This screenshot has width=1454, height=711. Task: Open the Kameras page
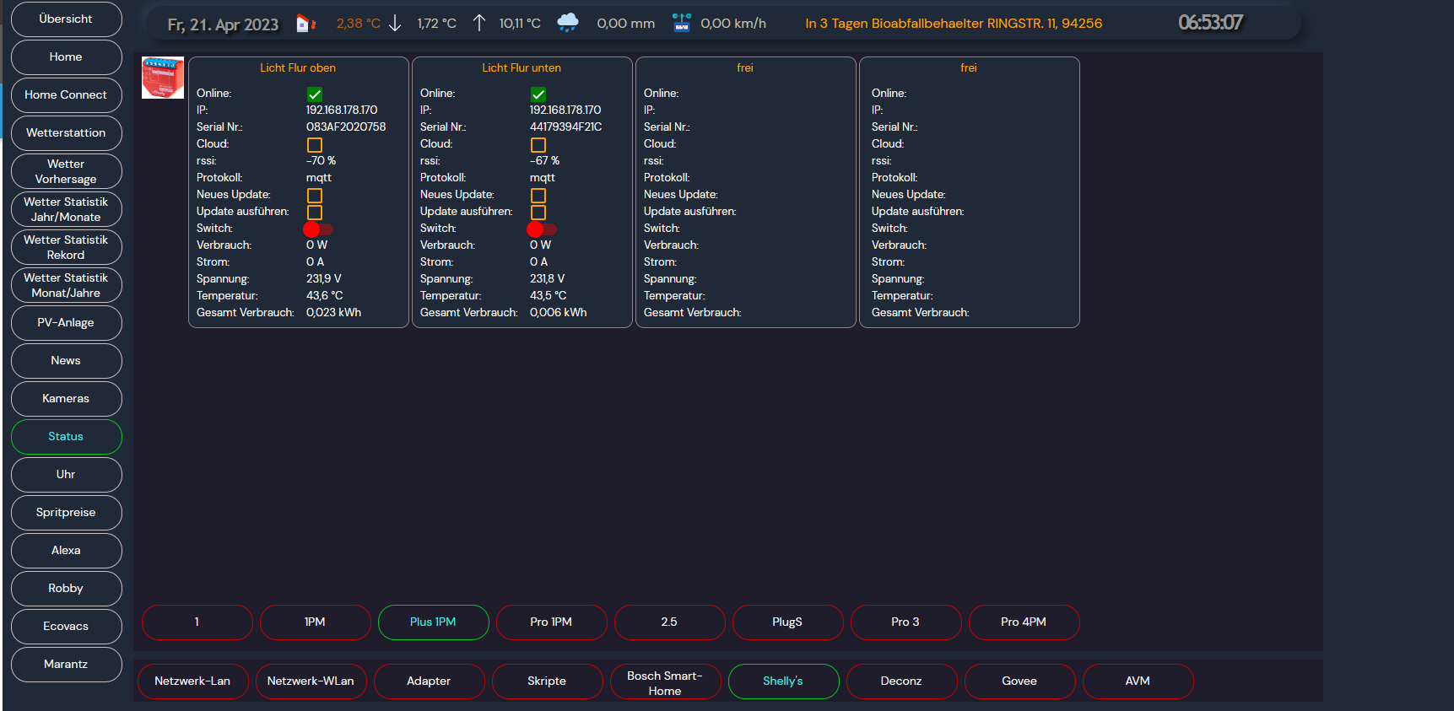[x=66, y=398]
